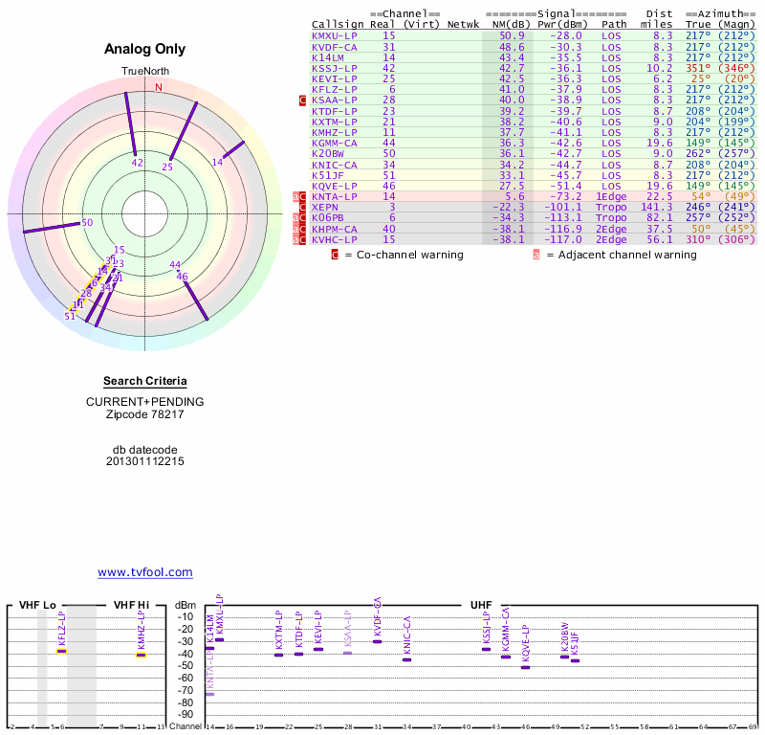Screen dimensions: 765x735
Task: Click the adjacent channel warning icon beside KNTA-LP
Action: (295, 196)
